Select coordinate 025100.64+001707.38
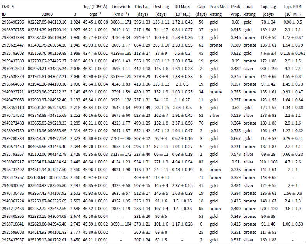This screenshot has width=307, height=246. pos(47,177)
